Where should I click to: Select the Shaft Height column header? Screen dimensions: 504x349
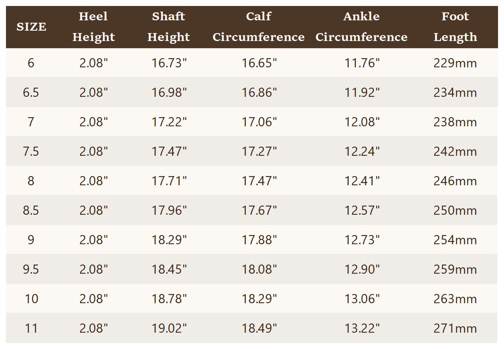169,27
